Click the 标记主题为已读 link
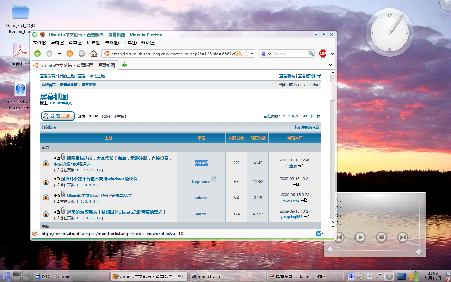Screen dimensions: 451x282 click(x=307, y=128)
